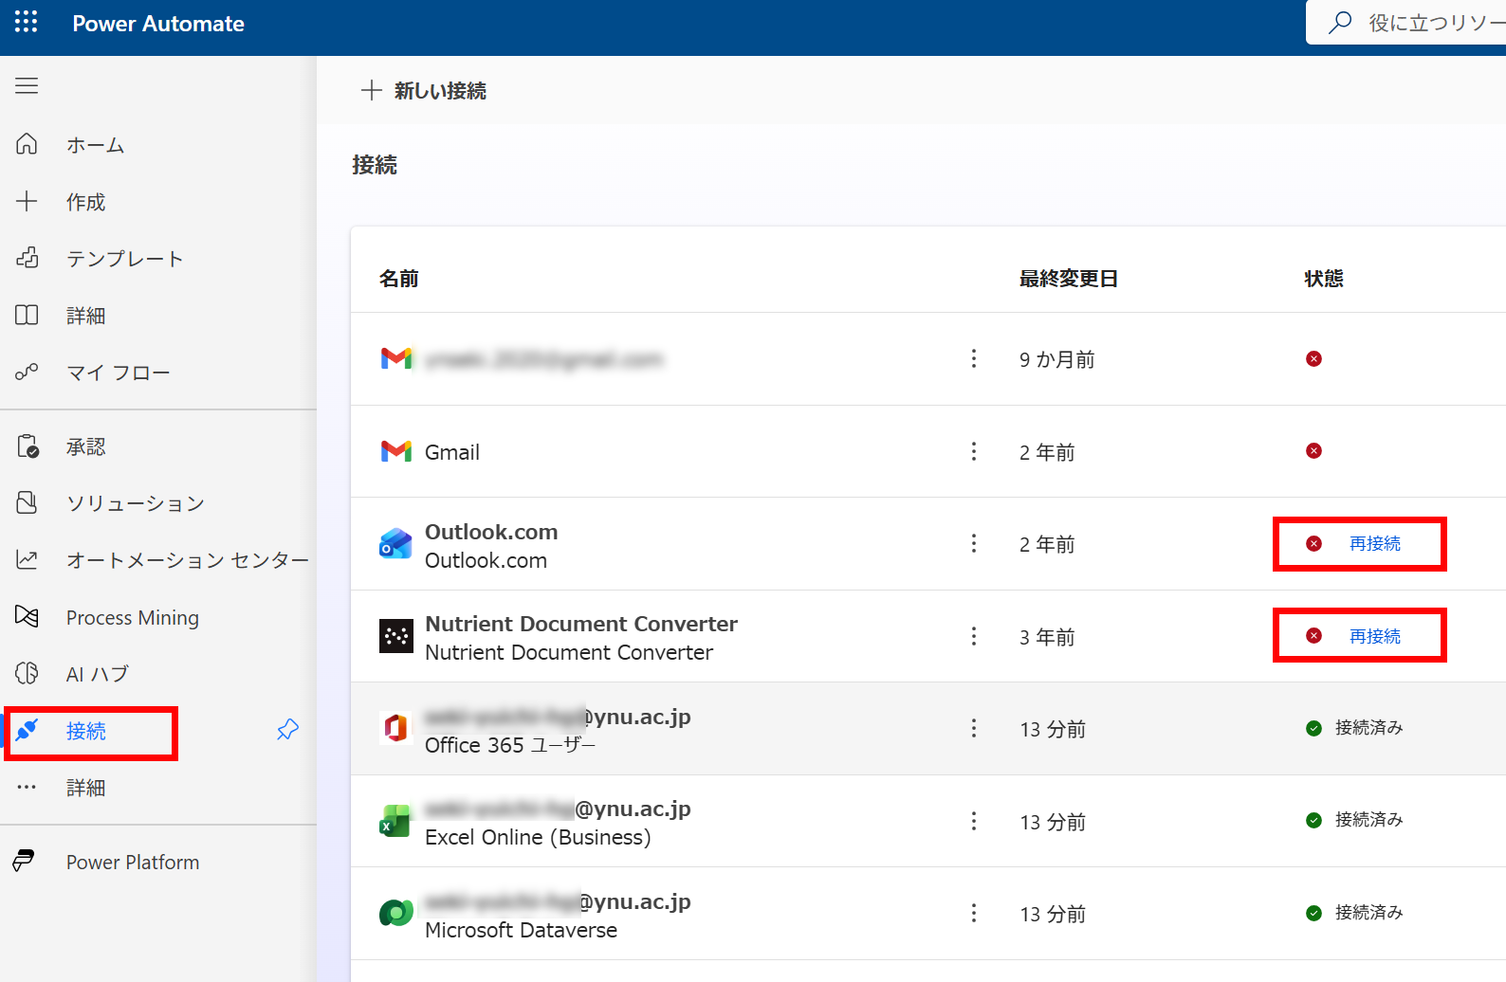Image resolution: width=1506 pixels, height=982 pixels.
Task: Unpin 接続 using the pin icon
Action: tap(287, 730)
